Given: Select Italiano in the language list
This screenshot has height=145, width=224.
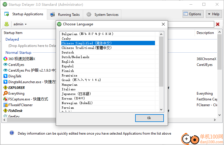Looking at the screenshot, I should click(x=108, y=89).
